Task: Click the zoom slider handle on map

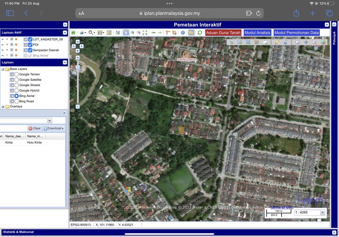Action: pos(78,67)
